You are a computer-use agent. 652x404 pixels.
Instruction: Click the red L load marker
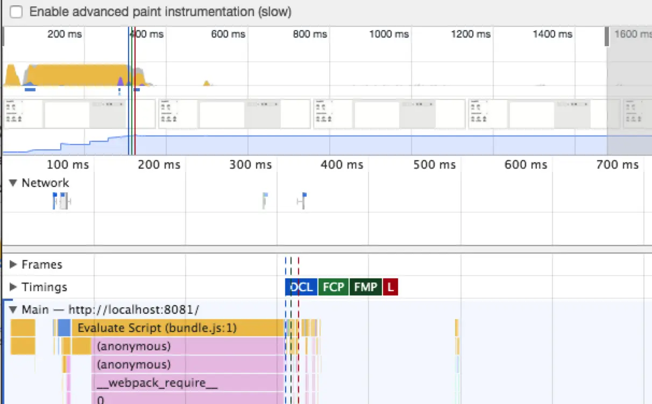coord(390,287)
